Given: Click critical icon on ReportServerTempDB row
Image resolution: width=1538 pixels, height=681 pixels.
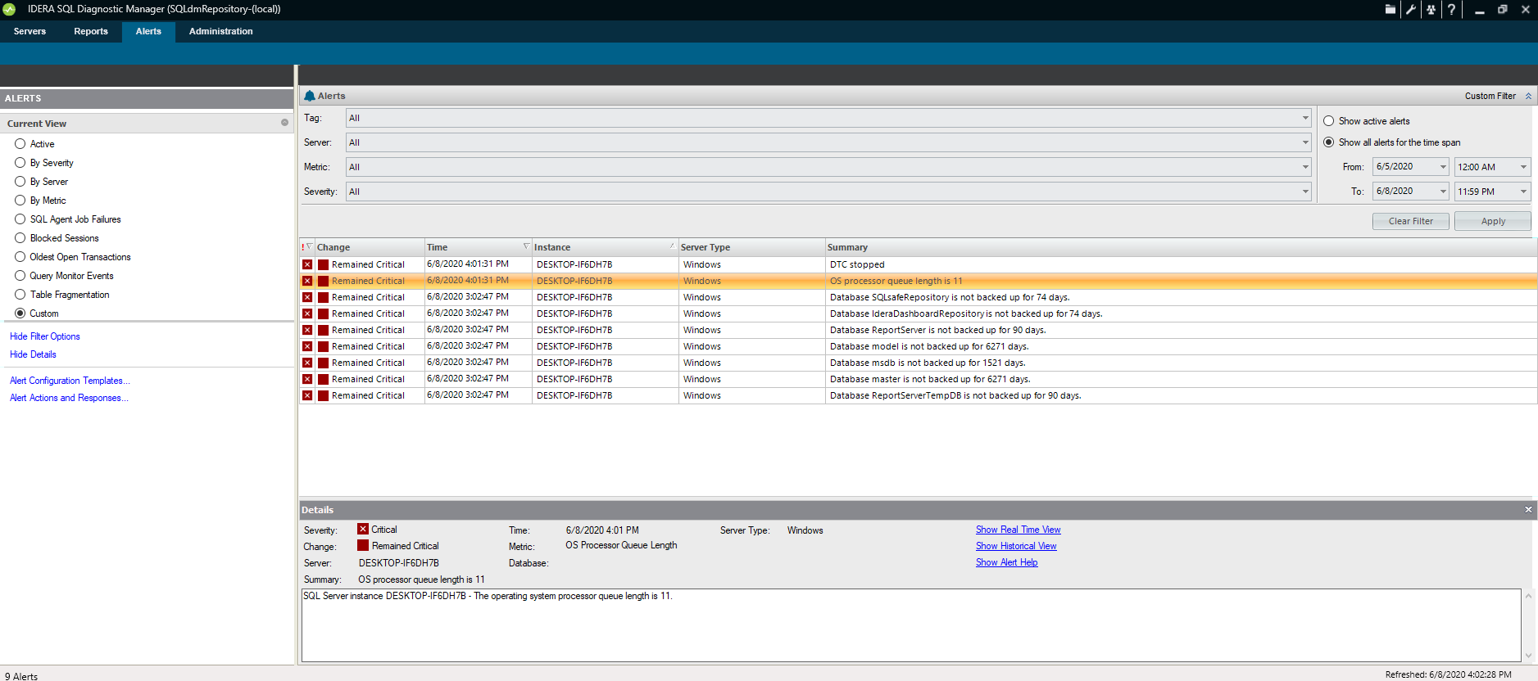Looking at the screenshot, I should tap(307, 395).
